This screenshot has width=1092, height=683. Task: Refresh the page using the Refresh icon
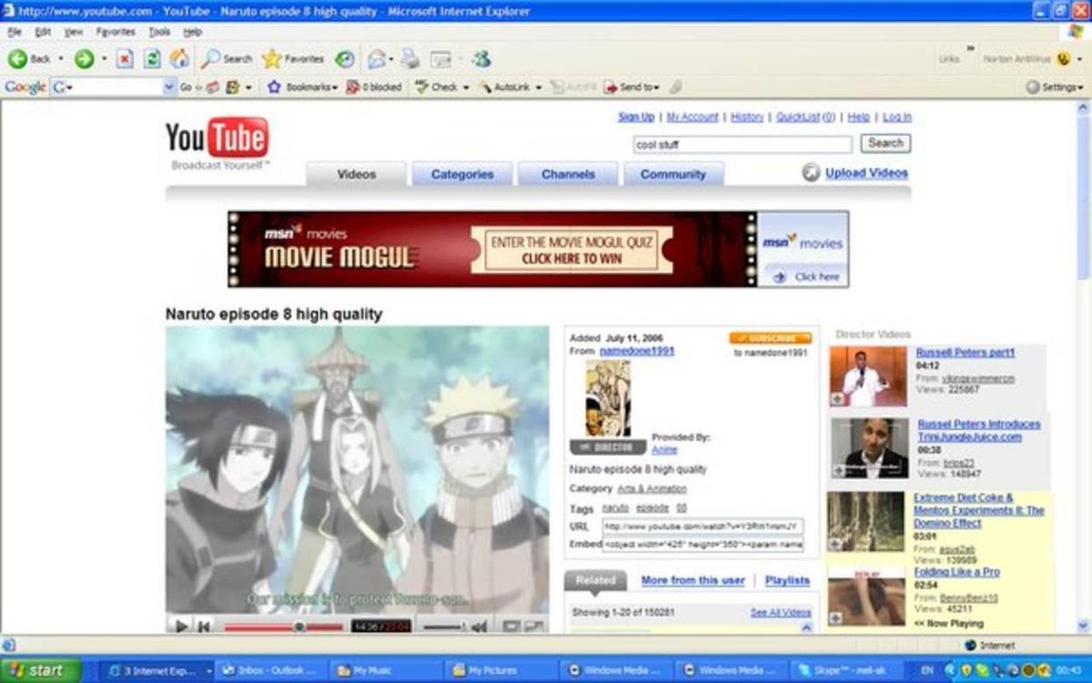coord(153,59)
